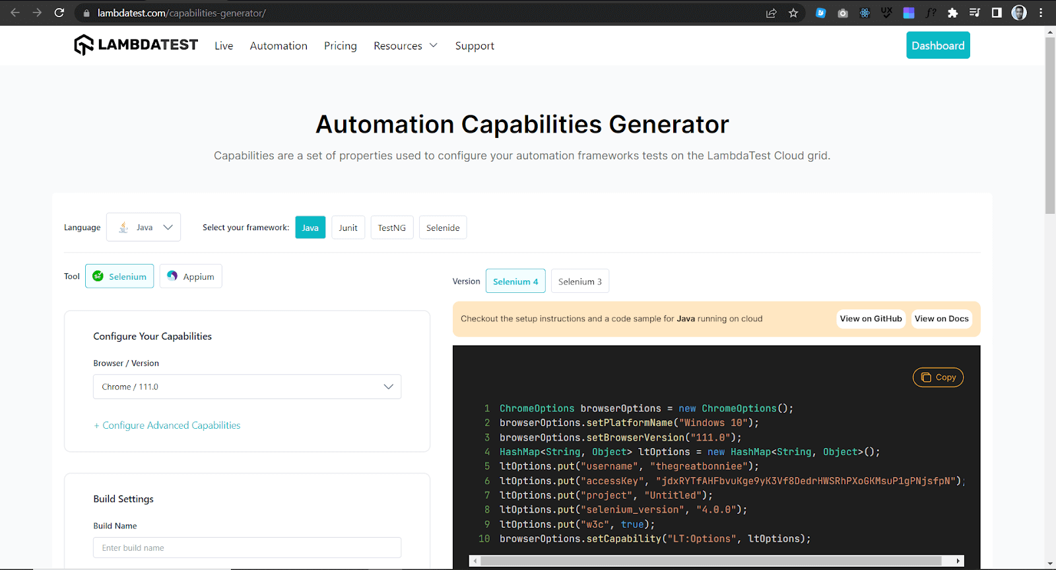Open the Extensions puzzle piece menu
Screen dimensions: 1056x570
(952, 13)
